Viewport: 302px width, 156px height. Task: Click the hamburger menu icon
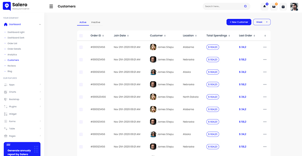pyautogui.click(x=51, y=7)
